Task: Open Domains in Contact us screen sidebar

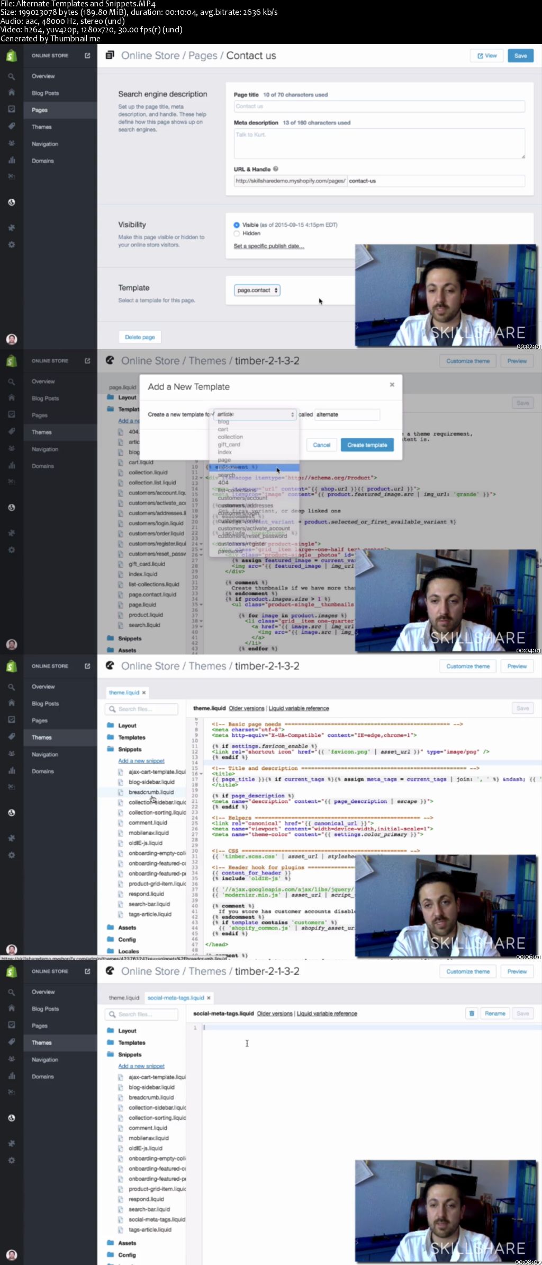Action: click(42, 161)
